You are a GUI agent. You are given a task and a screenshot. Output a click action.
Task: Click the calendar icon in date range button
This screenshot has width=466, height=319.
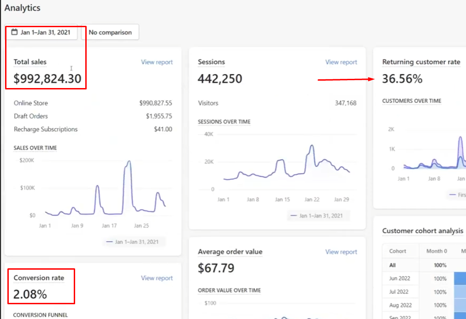(x=14, y=32)
